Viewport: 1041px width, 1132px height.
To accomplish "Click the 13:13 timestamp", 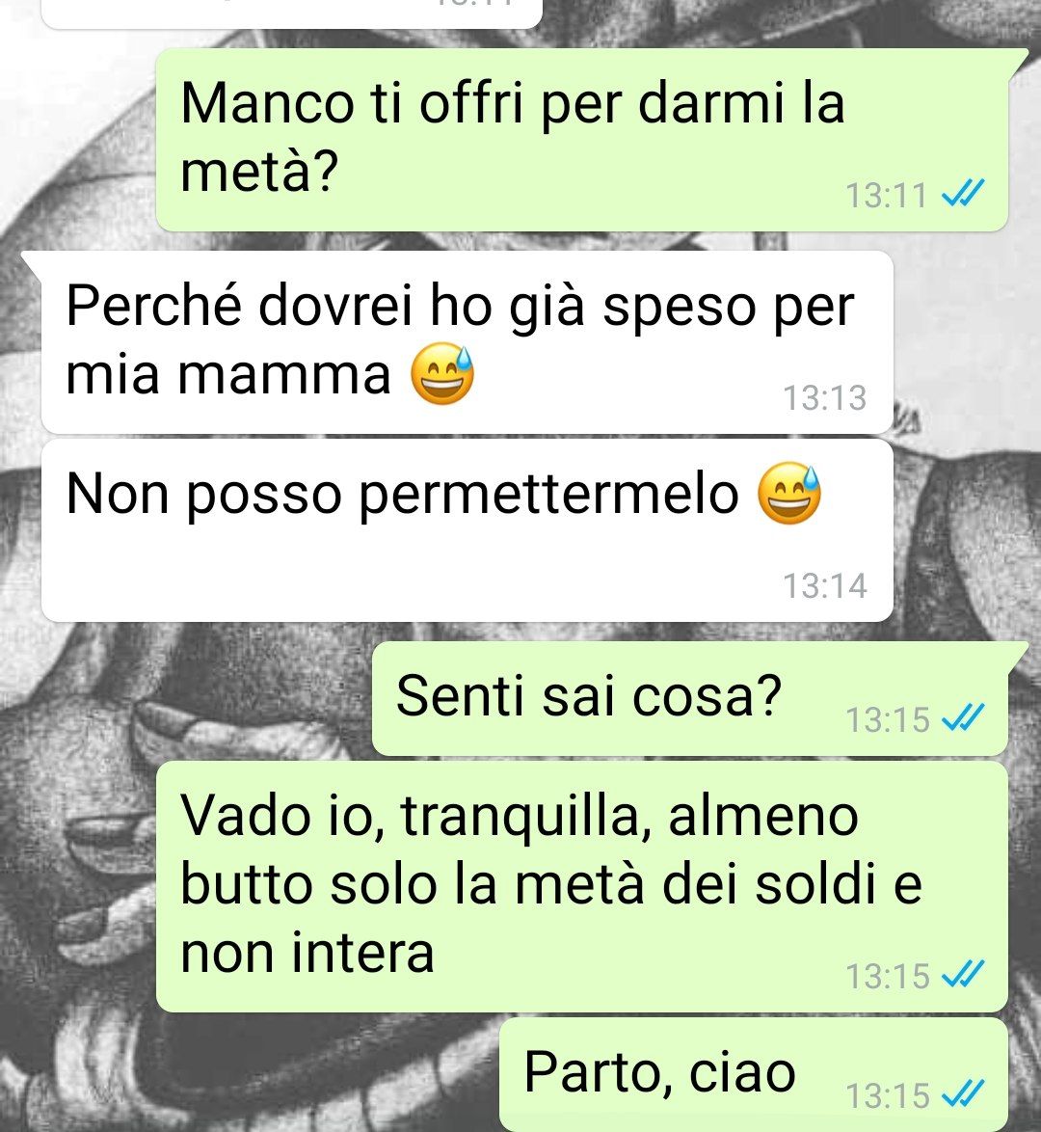I will click(825, 398).
